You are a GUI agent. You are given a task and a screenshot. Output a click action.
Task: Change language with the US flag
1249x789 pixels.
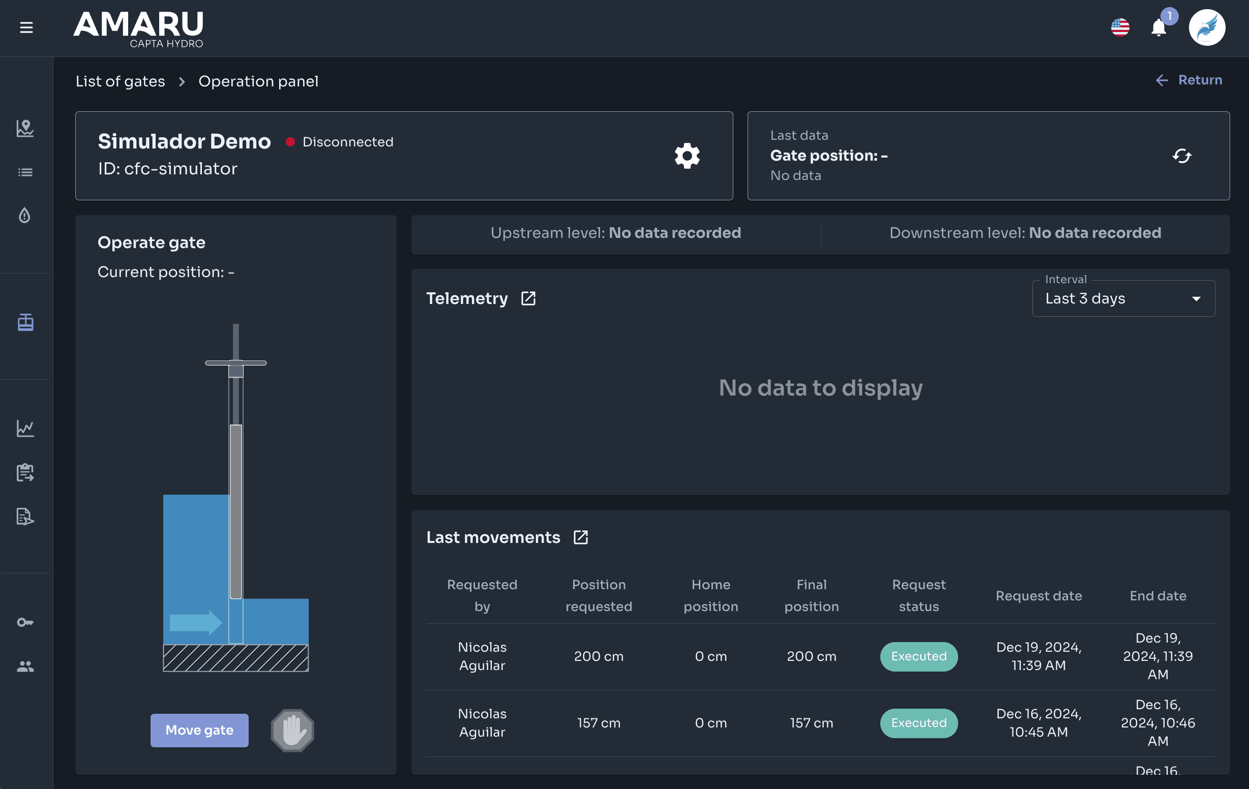point(1120,27)
